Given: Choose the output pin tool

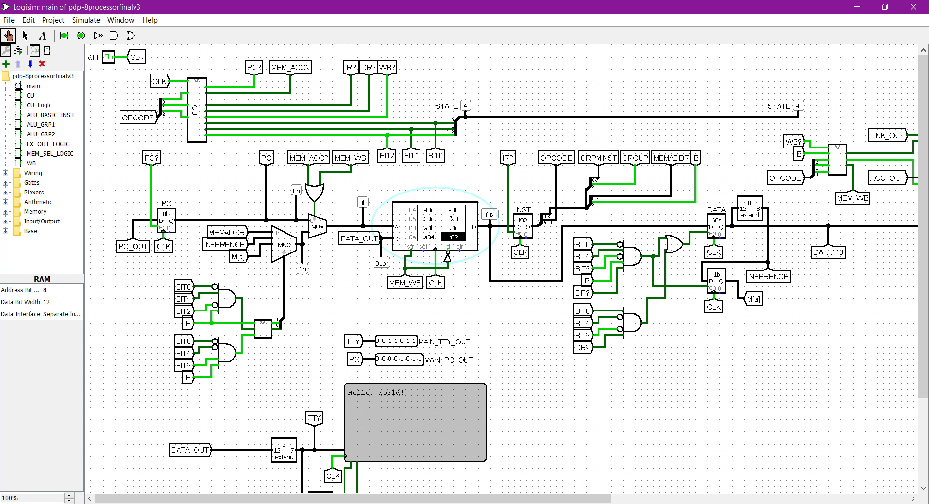Looking at the screenshot, I should click(81, 35).
